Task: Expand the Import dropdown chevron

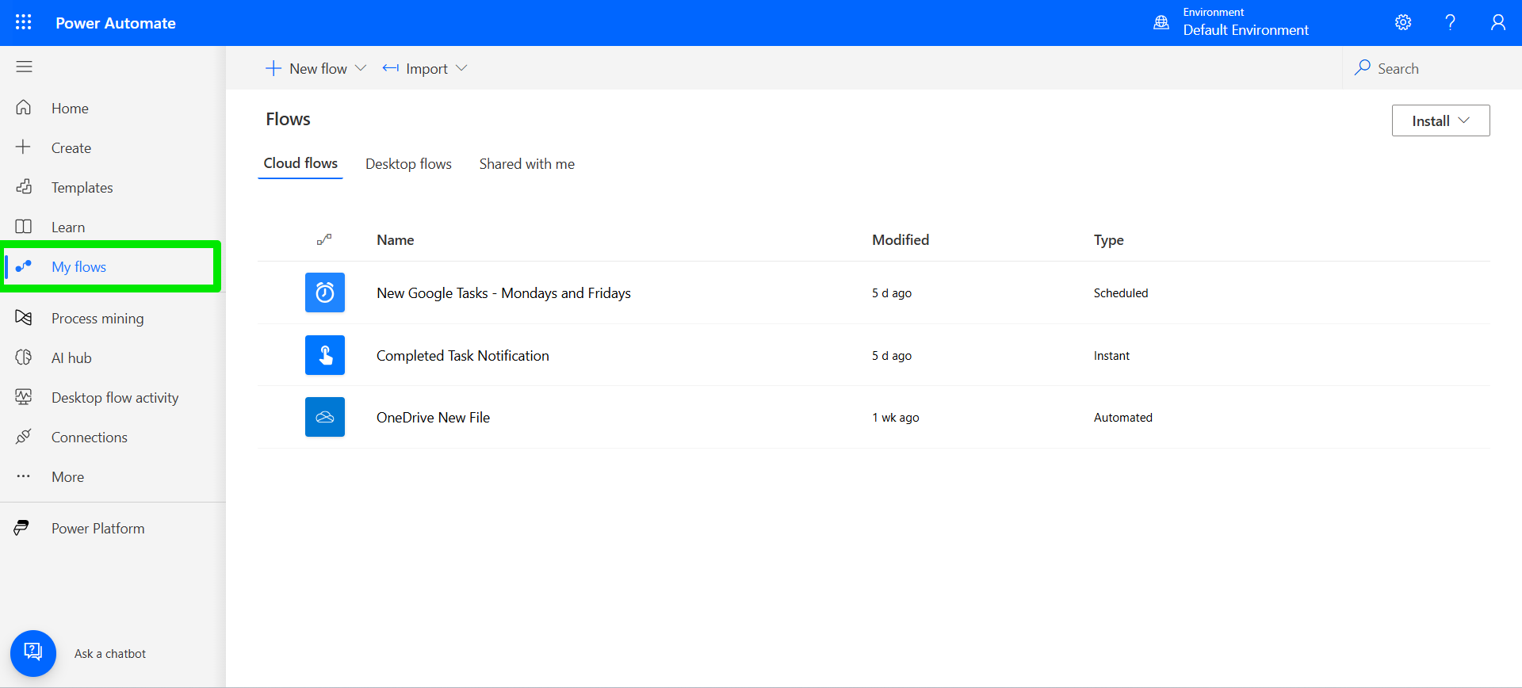Action: 461,68
